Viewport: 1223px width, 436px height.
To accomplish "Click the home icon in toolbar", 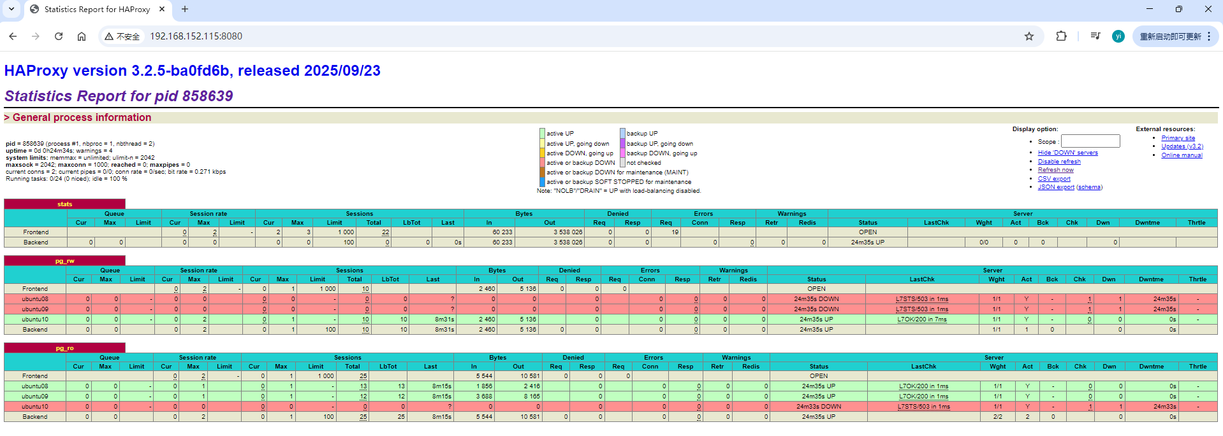I will 82,36.
